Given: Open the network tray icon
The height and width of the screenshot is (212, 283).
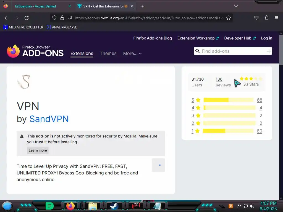Looking at the screenshot, I should pyautogui.click(x=246, y=206).
